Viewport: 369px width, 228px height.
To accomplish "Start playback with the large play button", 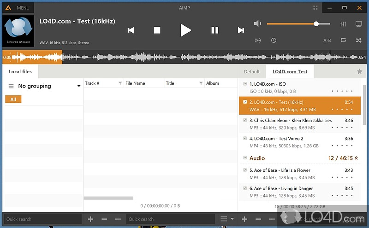I will coord(185,30).
